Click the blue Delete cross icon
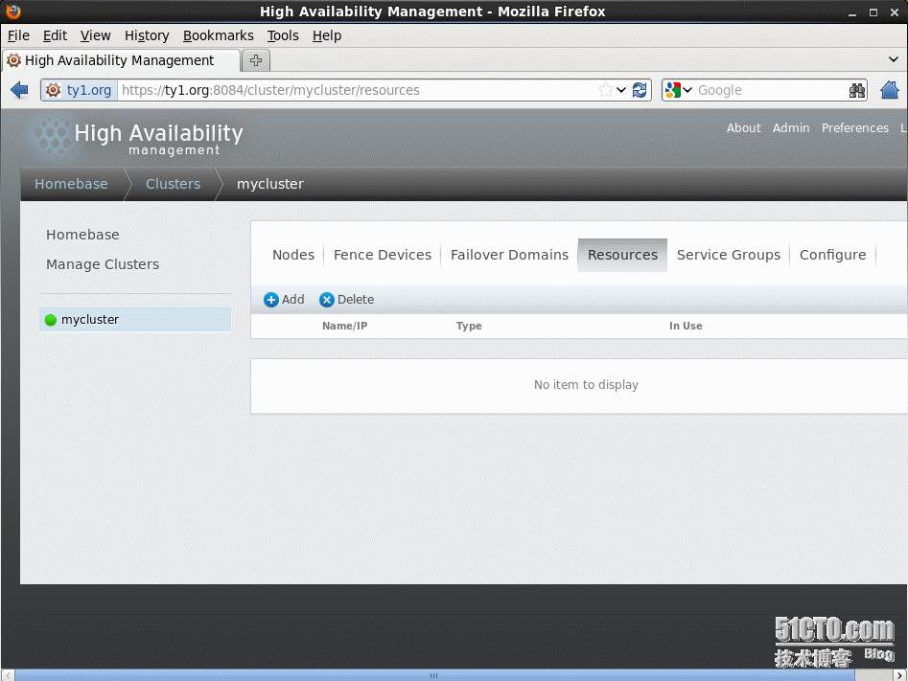Image resolution: width=908 pixels, height=681 pixels. (327, 300)
